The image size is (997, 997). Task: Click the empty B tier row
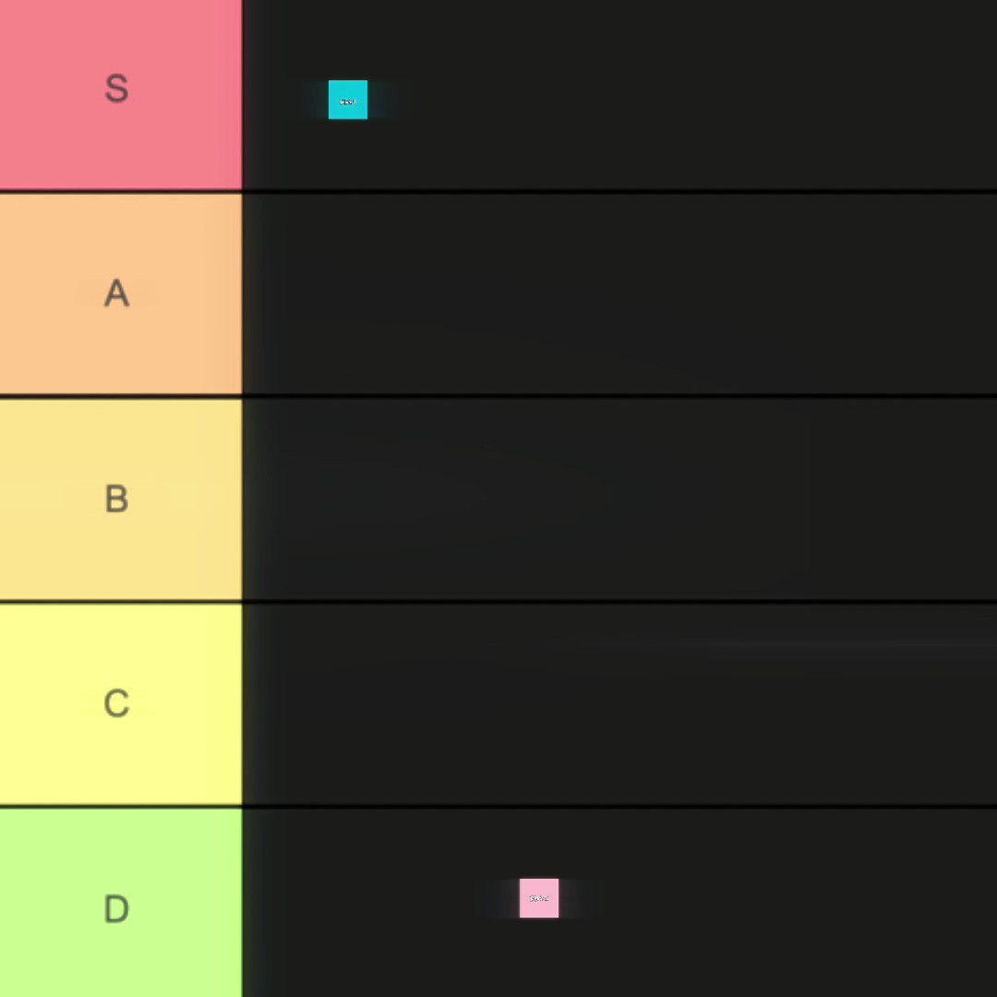click(x=619, y=499)
